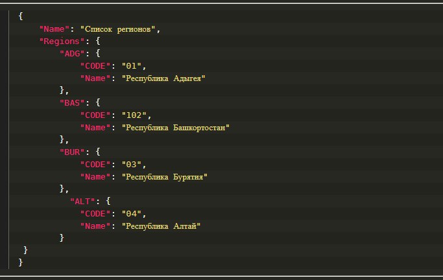Click the "Name" key under BAS
This screenshot has width=443, height=280.
tap(95, 128)
